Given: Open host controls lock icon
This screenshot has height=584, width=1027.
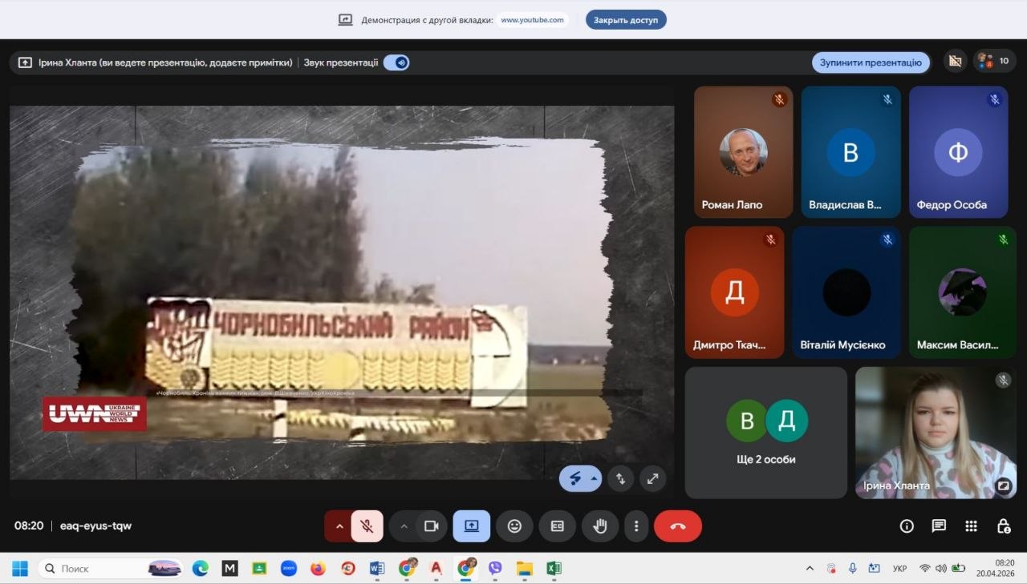Looking at the screenshot, I should tap(1003, 526).
